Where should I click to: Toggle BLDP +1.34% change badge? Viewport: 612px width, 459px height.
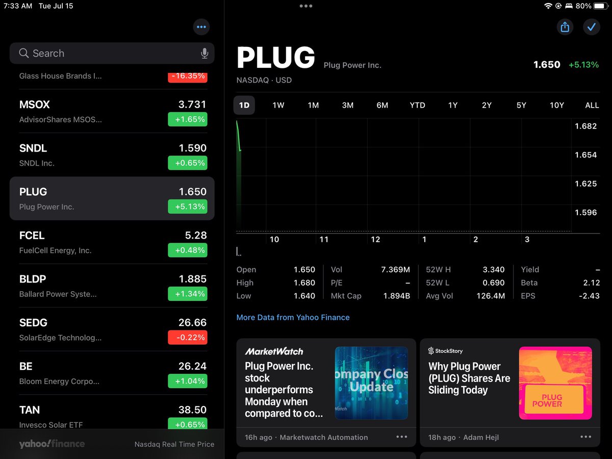188,294
